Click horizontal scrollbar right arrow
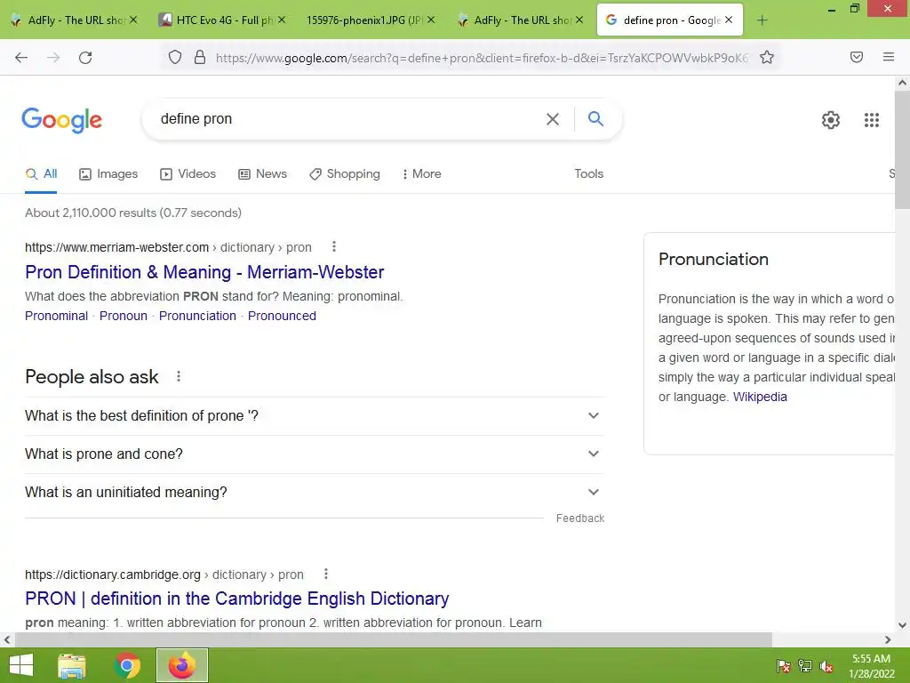The width and height of the screenshot is (910, 683). coord(888,639)
